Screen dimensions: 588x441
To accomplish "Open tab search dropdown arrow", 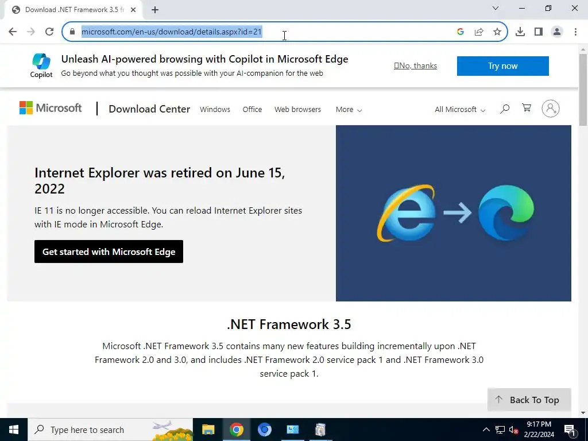I will (496, 8).
